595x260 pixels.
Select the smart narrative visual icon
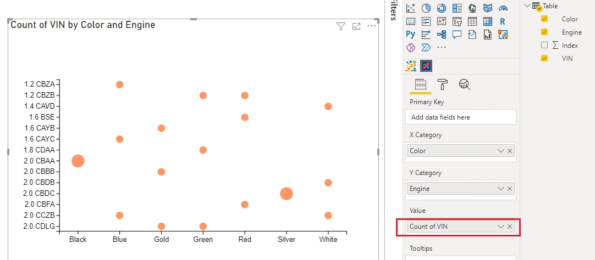[x=472, y=35]
